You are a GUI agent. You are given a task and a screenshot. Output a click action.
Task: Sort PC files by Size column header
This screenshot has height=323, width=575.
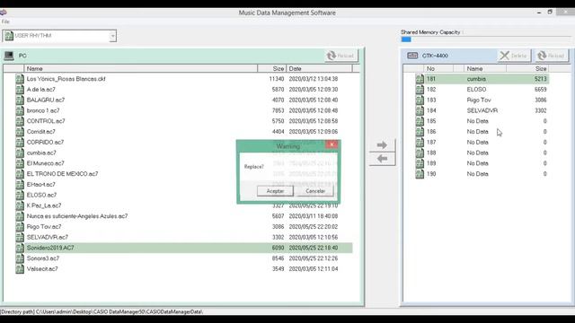point(271,68)
